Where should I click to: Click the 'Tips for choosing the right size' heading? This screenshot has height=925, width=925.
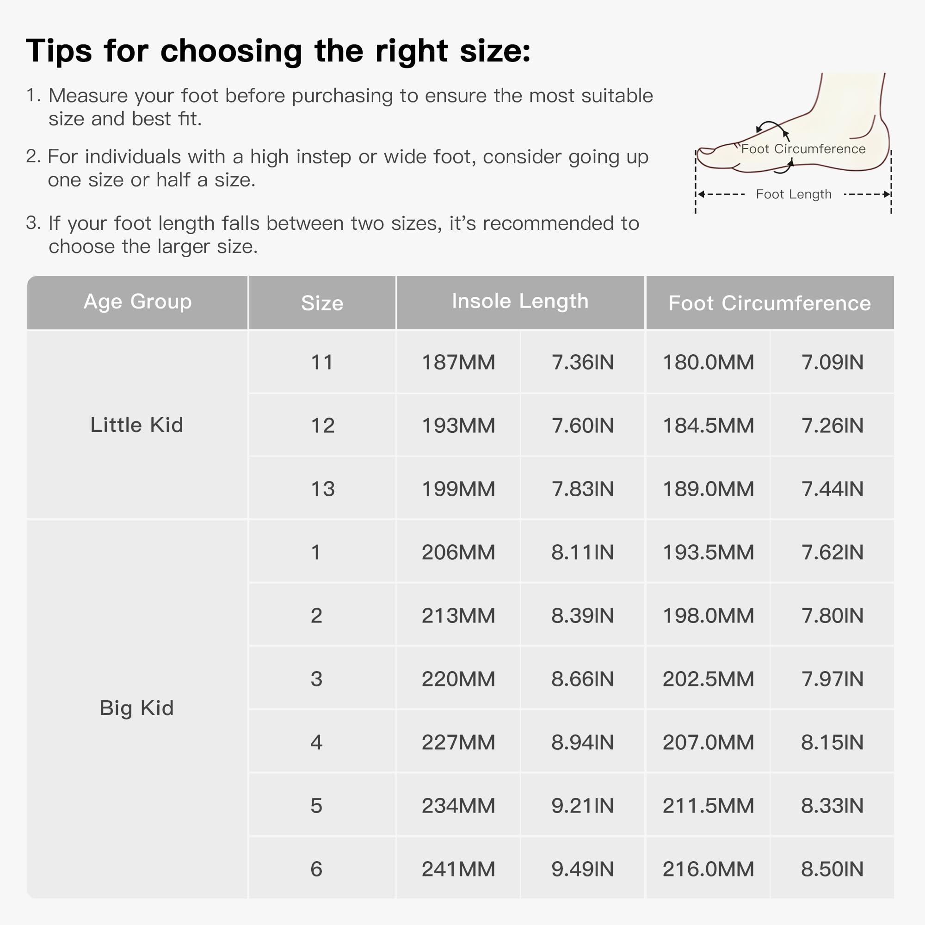tap(278, 51)
